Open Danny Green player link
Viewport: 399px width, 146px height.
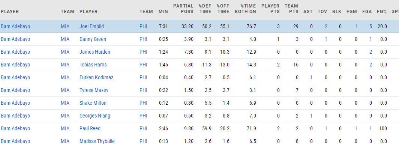93,39
